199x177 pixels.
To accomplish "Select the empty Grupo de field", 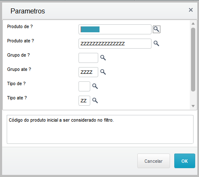I will [88, 58].
